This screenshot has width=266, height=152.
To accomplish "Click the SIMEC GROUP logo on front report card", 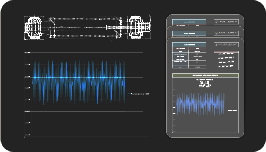I will tap(226, 44).
